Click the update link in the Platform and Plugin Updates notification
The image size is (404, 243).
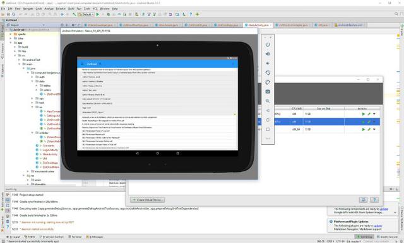tap(377, 226)
